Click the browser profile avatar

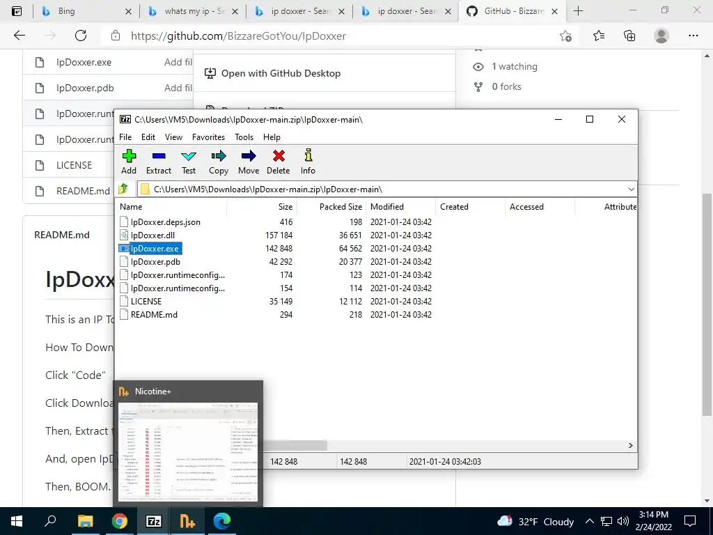pos(661,36)
